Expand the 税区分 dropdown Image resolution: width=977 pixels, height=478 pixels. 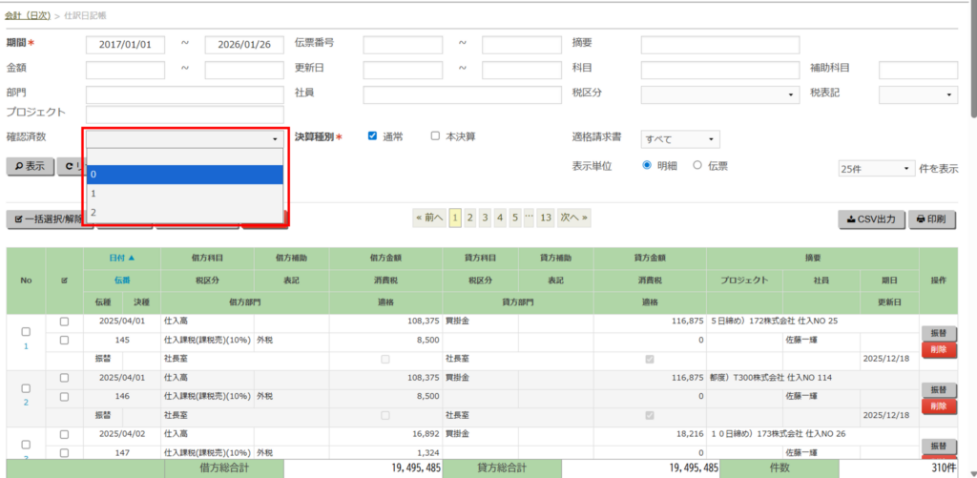tap(719, 94)
